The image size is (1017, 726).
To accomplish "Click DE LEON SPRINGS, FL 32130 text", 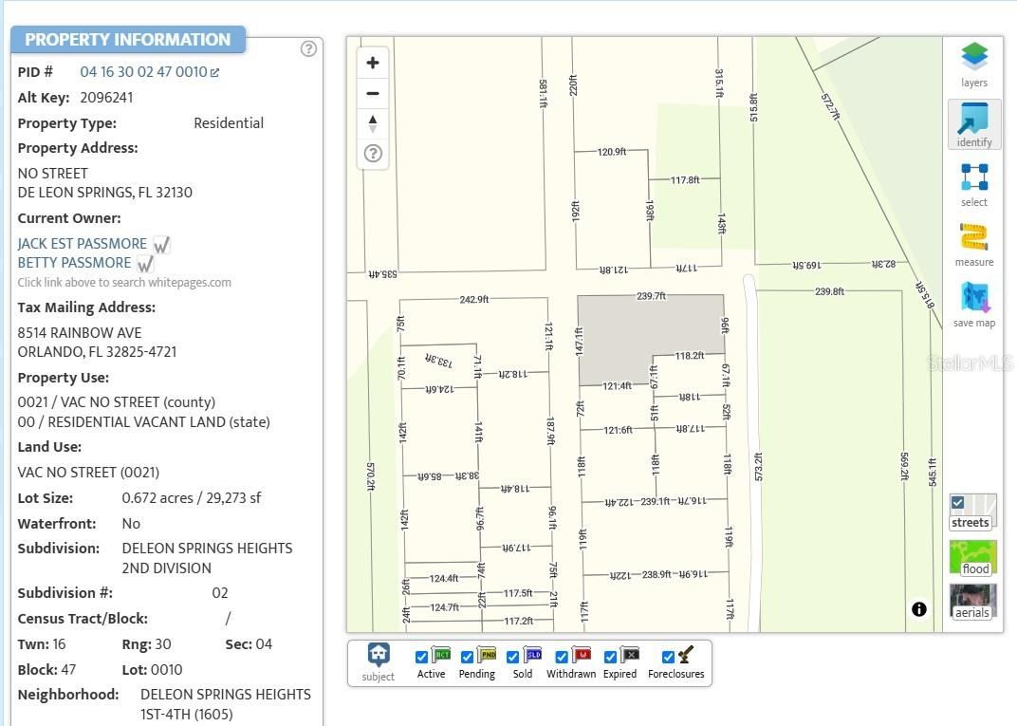I will pyautogui.click(x=105, y=193).
